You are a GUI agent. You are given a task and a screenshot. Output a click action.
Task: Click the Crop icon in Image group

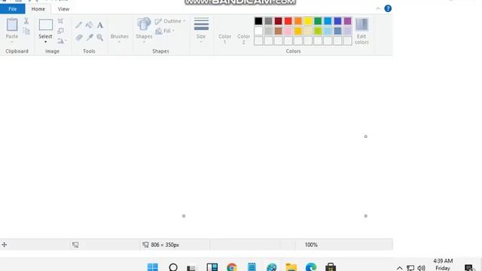click(60, 21)
